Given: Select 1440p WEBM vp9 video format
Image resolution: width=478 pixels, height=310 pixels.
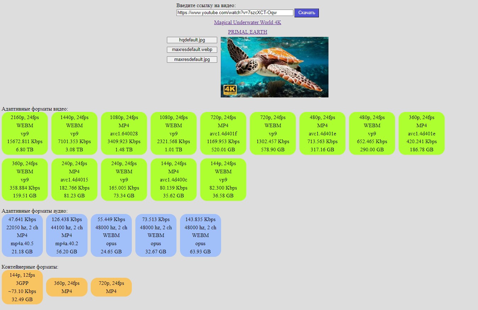Looking at the screenshot, I should coord(74,134).
